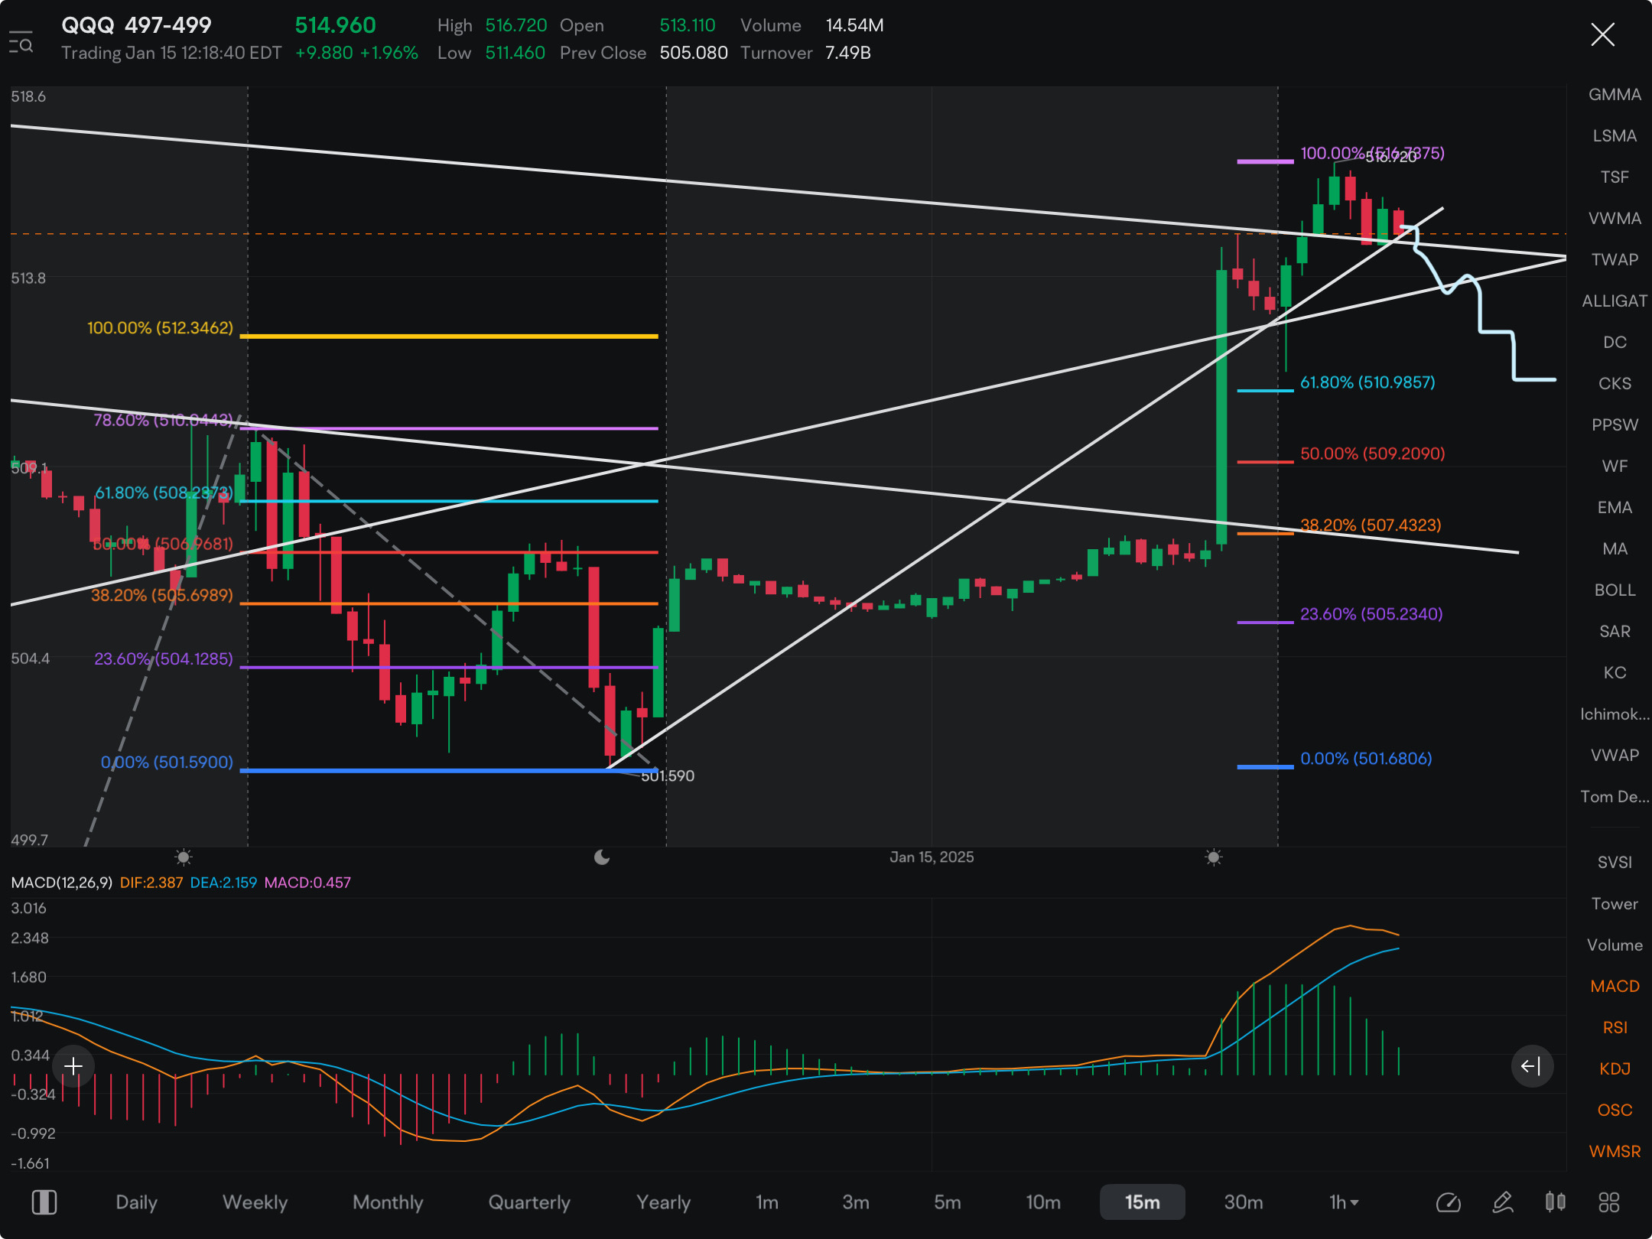Enable the TSF indicator

pos(1615,177)
